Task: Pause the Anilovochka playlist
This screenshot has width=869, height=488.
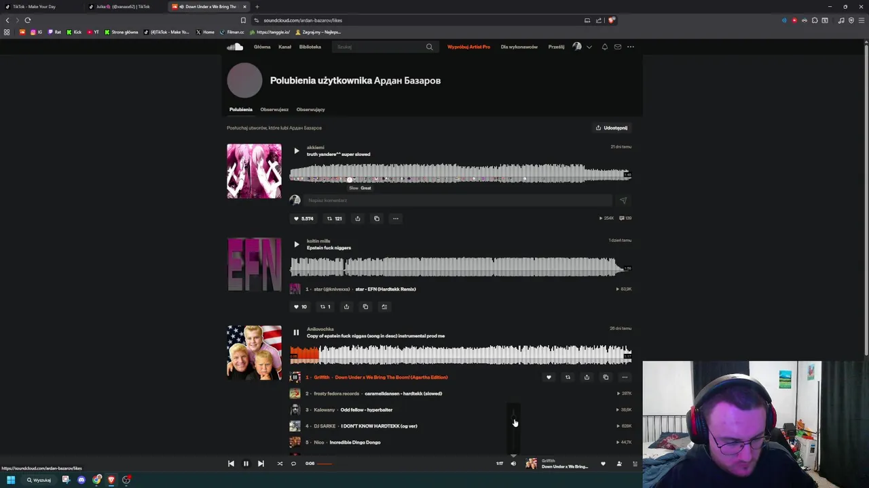Action: pyautogui.click(x=296, y=332)
